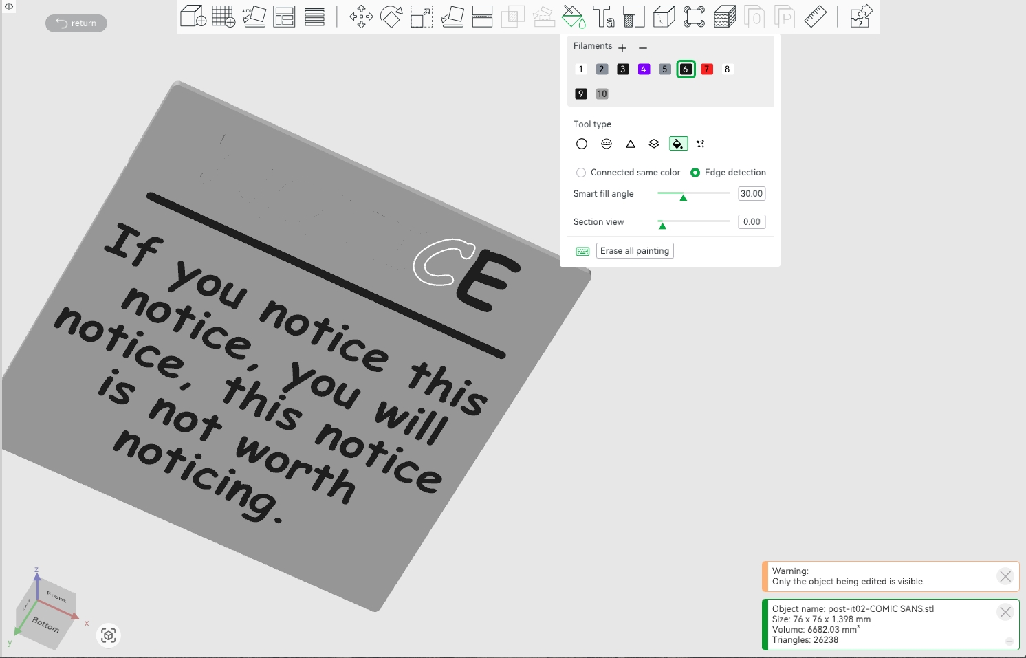Open the Assembly puzzle view icon
Screen dimensions: 1026x658
(861, 16)
